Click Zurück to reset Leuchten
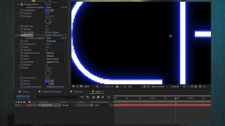Viewport: 225px width, 126px height. [48, 35]
